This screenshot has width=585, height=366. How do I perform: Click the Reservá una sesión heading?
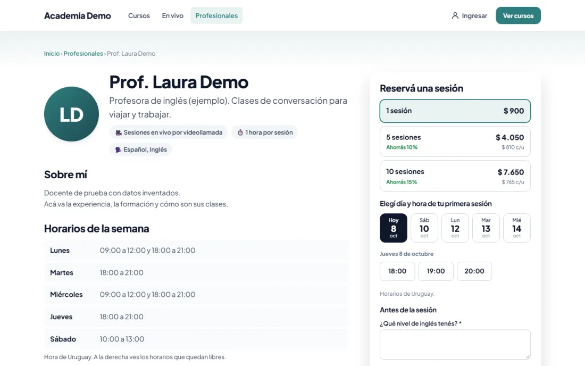tap(421, 88)
